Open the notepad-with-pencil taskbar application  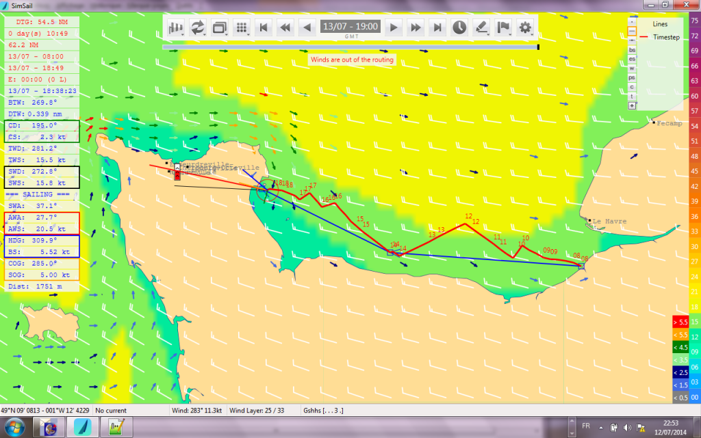(116, 427)
